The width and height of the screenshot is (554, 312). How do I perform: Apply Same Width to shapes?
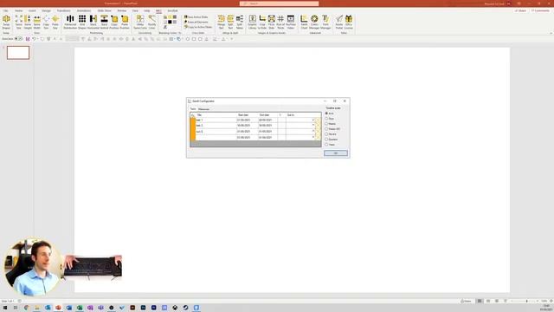coord(36,22)
